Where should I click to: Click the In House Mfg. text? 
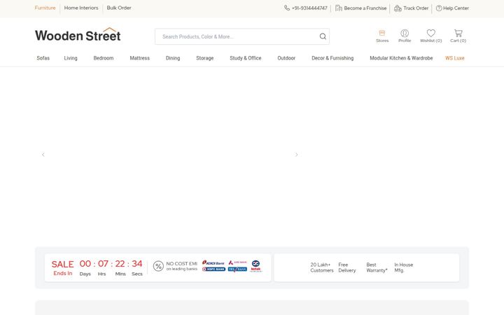[x=404, y=267]
